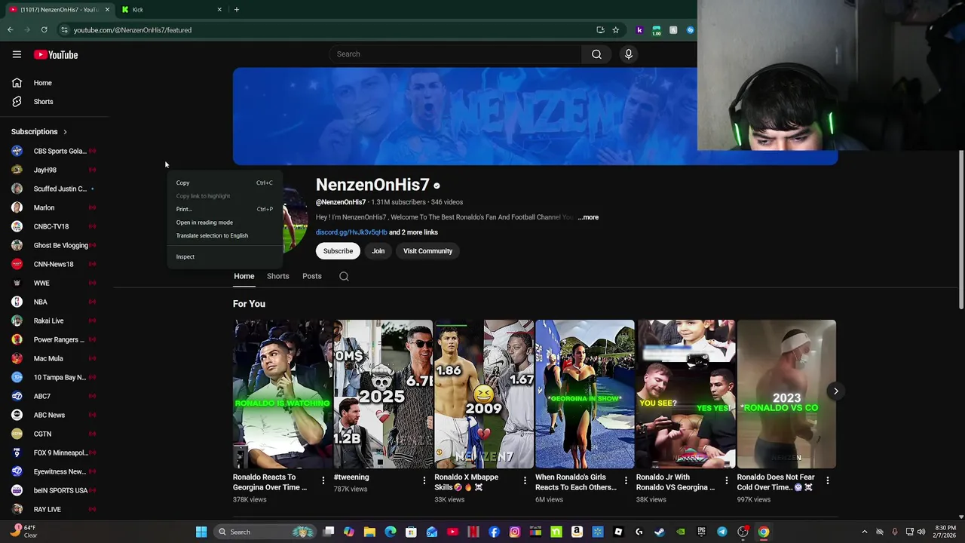Click the Join membership button

coord(378,251)
